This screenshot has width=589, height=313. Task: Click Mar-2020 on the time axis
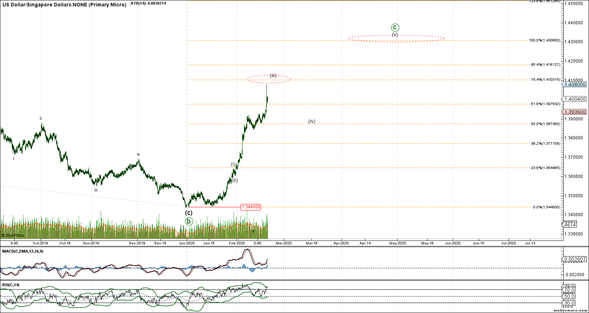pyautogui.click(x=284, y=243)
